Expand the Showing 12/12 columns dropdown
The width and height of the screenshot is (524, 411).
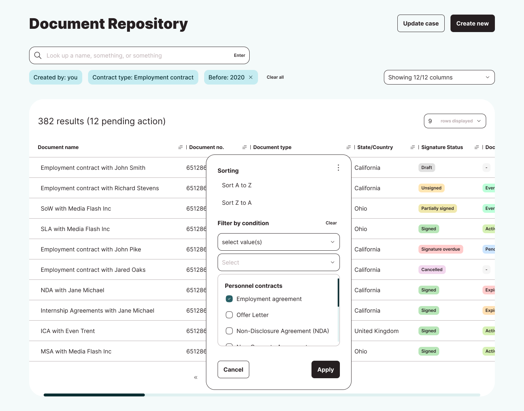439,77
